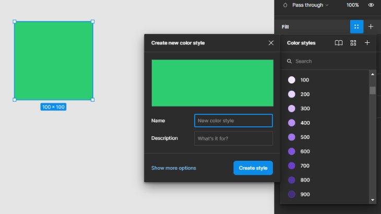Select the green square on canvas

click(53, 61)
